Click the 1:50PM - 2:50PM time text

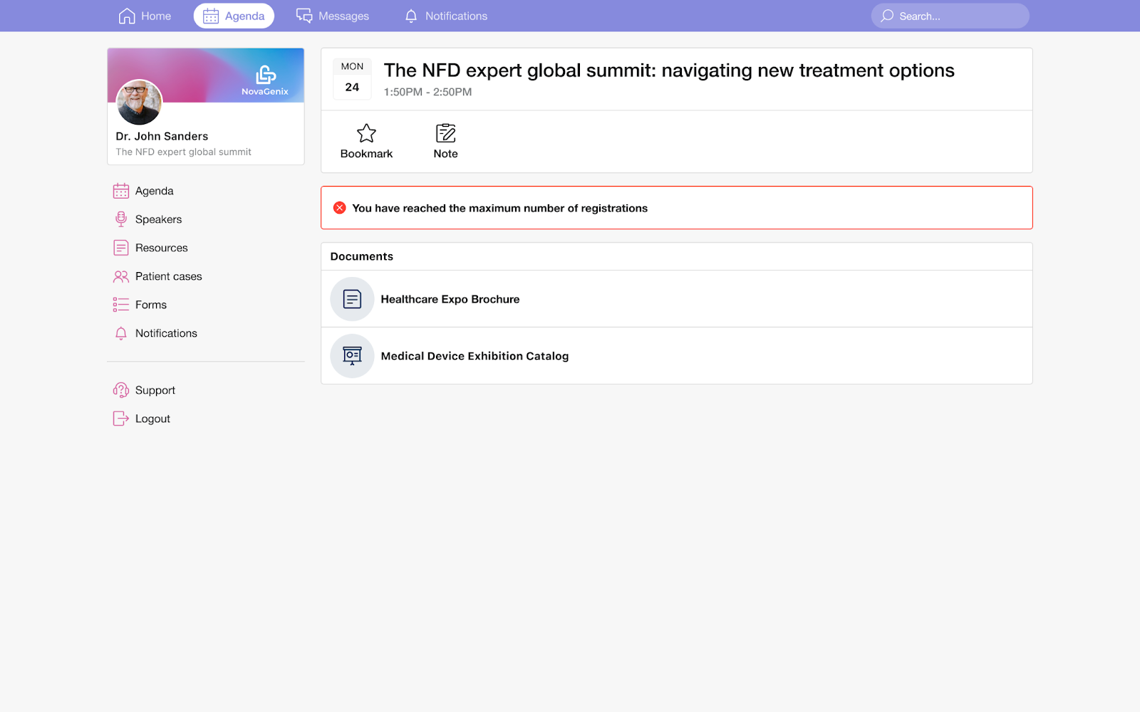click(x=427, y=92)
